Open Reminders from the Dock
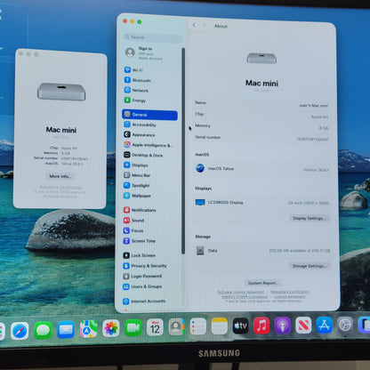This screenshot has height=370, width=370. point(197,326)
